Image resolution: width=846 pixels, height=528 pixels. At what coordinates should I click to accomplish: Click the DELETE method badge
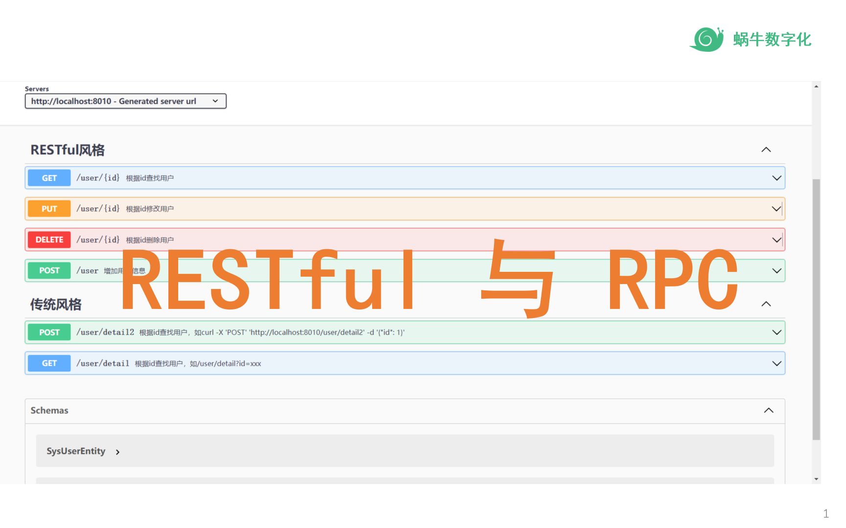pyautogui.click(x=49, y=240)
